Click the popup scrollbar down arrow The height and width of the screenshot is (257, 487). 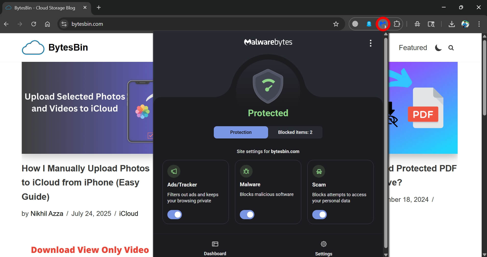pyautogui.click(x=386, y=255)
